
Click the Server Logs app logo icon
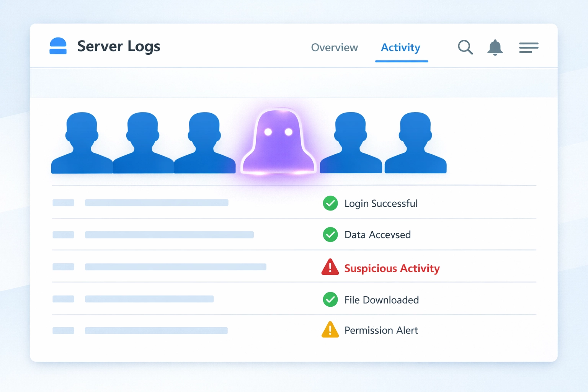click(x=58, y=46)
